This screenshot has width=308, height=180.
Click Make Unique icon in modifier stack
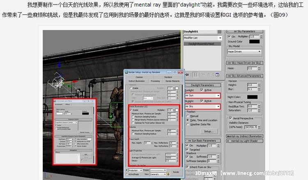click(203, 75)
